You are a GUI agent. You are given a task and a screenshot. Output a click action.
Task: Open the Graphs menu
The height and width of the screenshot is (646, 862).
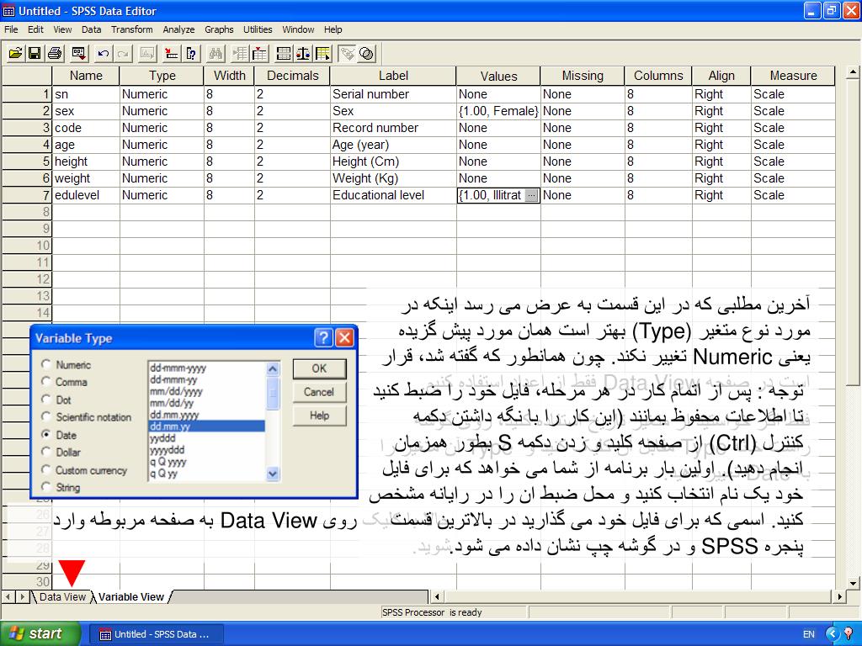(x=219, y=29)
